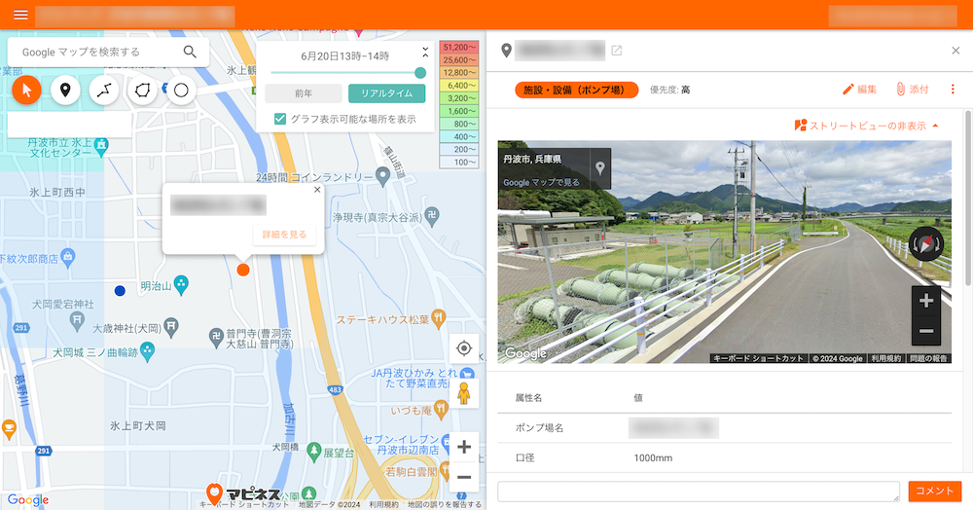Toggle グラフ表示可能な場所を表示 checkbox
Screen dimensions: 973x510
pyautogui.click(x=280, y=119)
